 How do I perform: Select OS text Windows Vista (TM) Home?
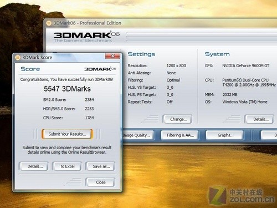245,102
